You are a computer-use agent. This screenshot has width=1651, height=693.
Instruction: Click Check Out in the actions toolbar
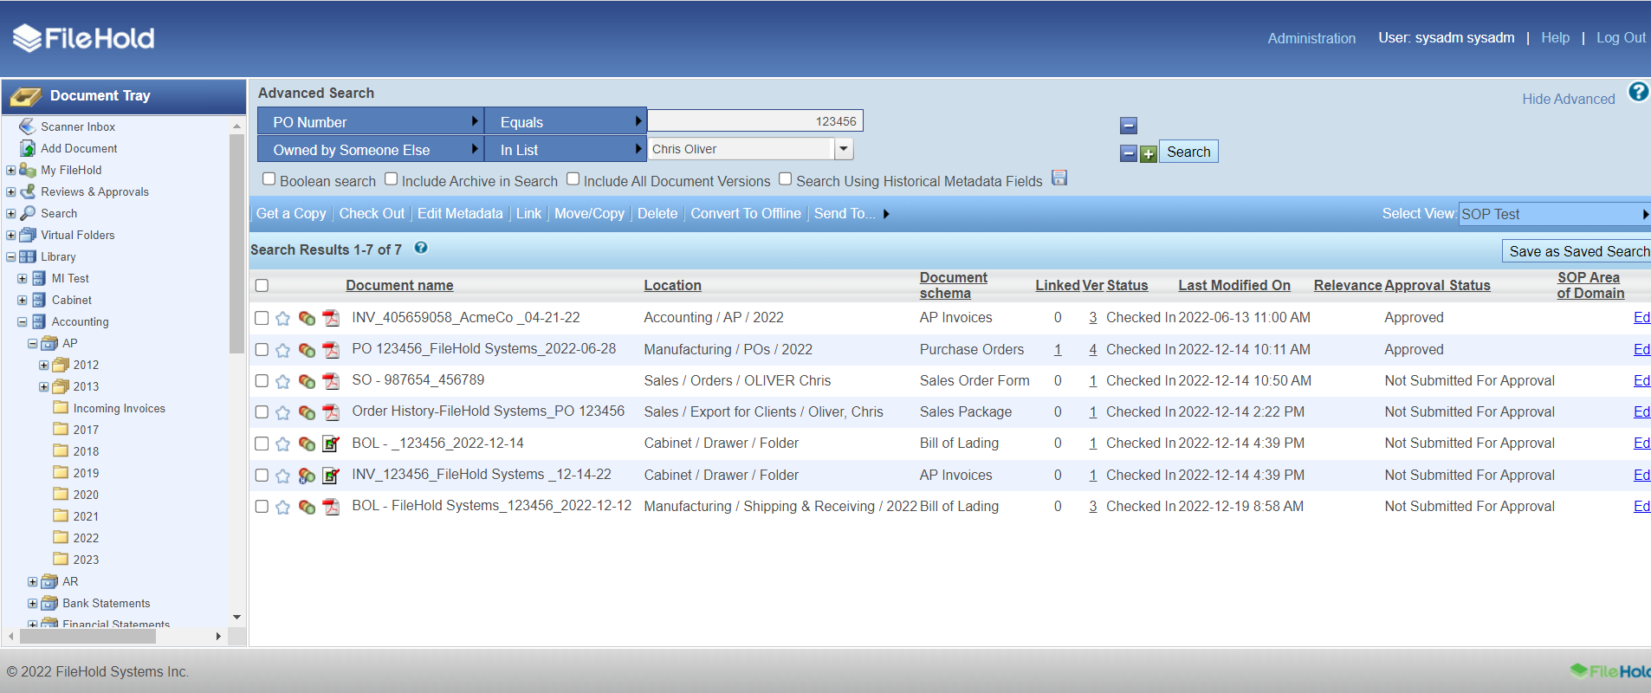(x=372, y=214)
